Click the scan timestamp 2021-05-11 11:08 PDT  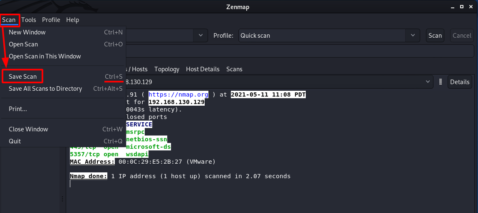268,94
